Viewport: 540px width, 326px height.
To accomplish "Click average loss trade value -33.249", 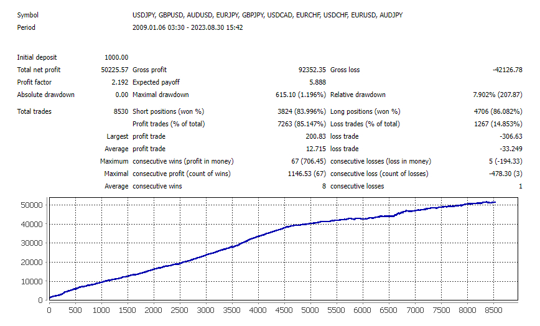I will pyautogui.click(x=511, y=149).
